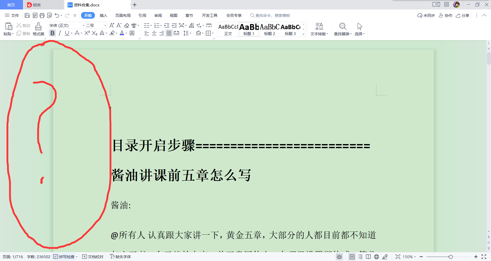491x261 pixels.
Task: Paste using the 粘贴 clipboard icon
Action: pyautogui.click(x=8, y=26)
